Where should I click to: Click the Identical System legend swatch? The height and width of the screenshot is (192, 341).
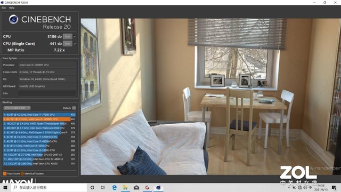[22, 173]
